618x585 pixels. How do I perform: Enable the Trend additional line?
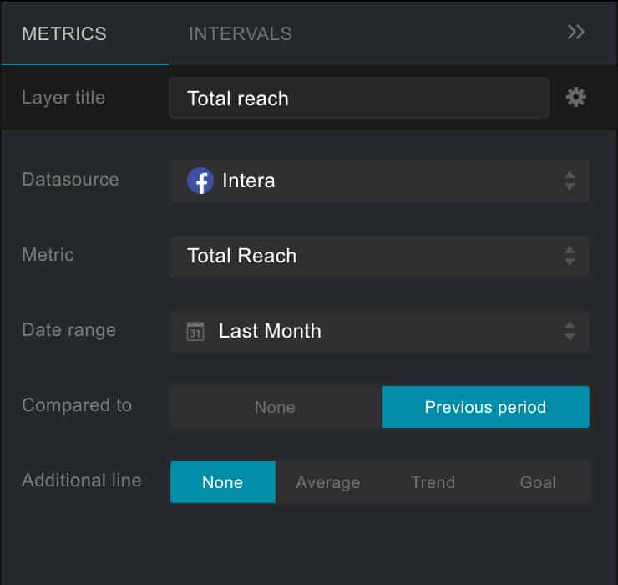pos(433,482)
